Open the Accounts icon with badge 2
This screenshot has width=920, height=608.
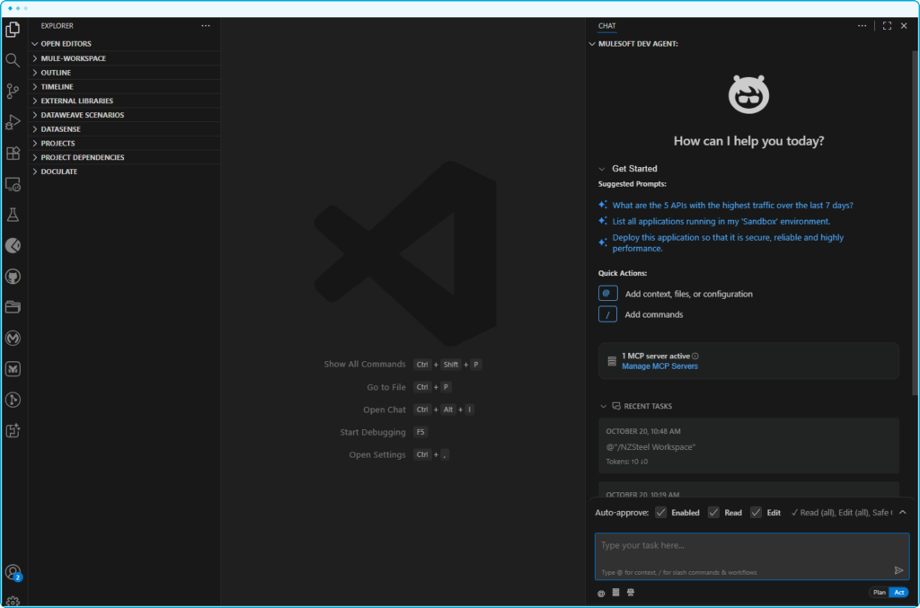13,572
